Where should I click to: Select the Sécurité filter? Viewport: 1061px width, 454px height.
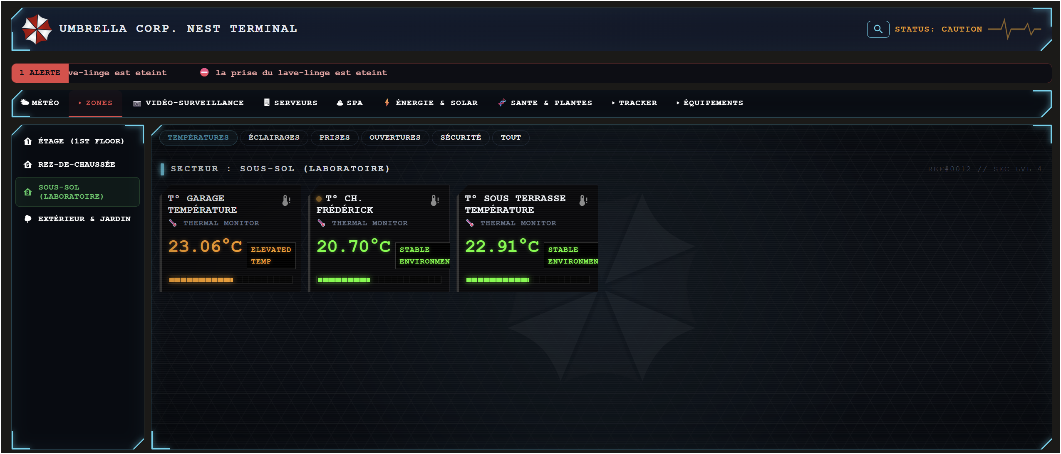(x=461, y=138)
